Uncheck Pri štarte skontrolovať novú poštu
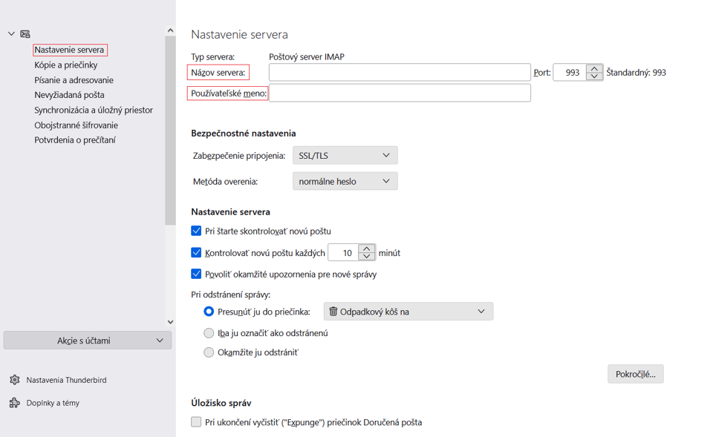 [196, 231]
